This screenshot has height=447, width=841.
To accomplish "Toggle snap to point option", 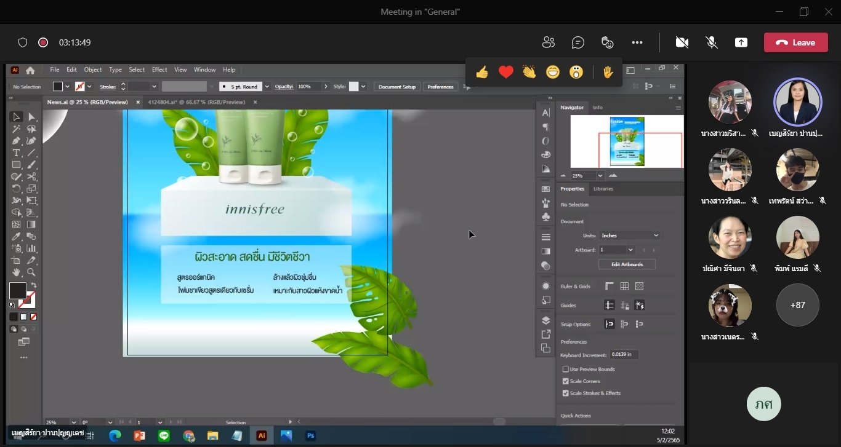I will (x=610, y=324).
